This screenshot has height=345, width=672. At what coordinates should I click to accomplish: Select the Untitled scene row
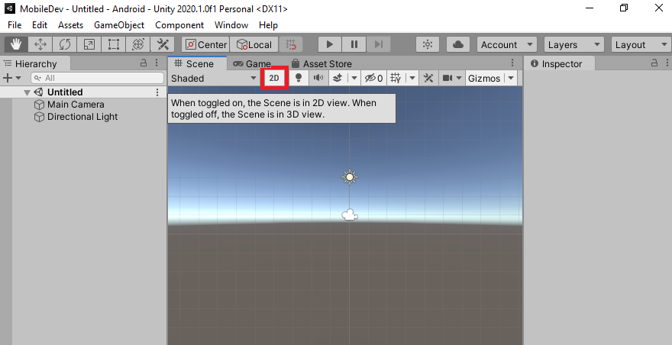click(83, 92)
